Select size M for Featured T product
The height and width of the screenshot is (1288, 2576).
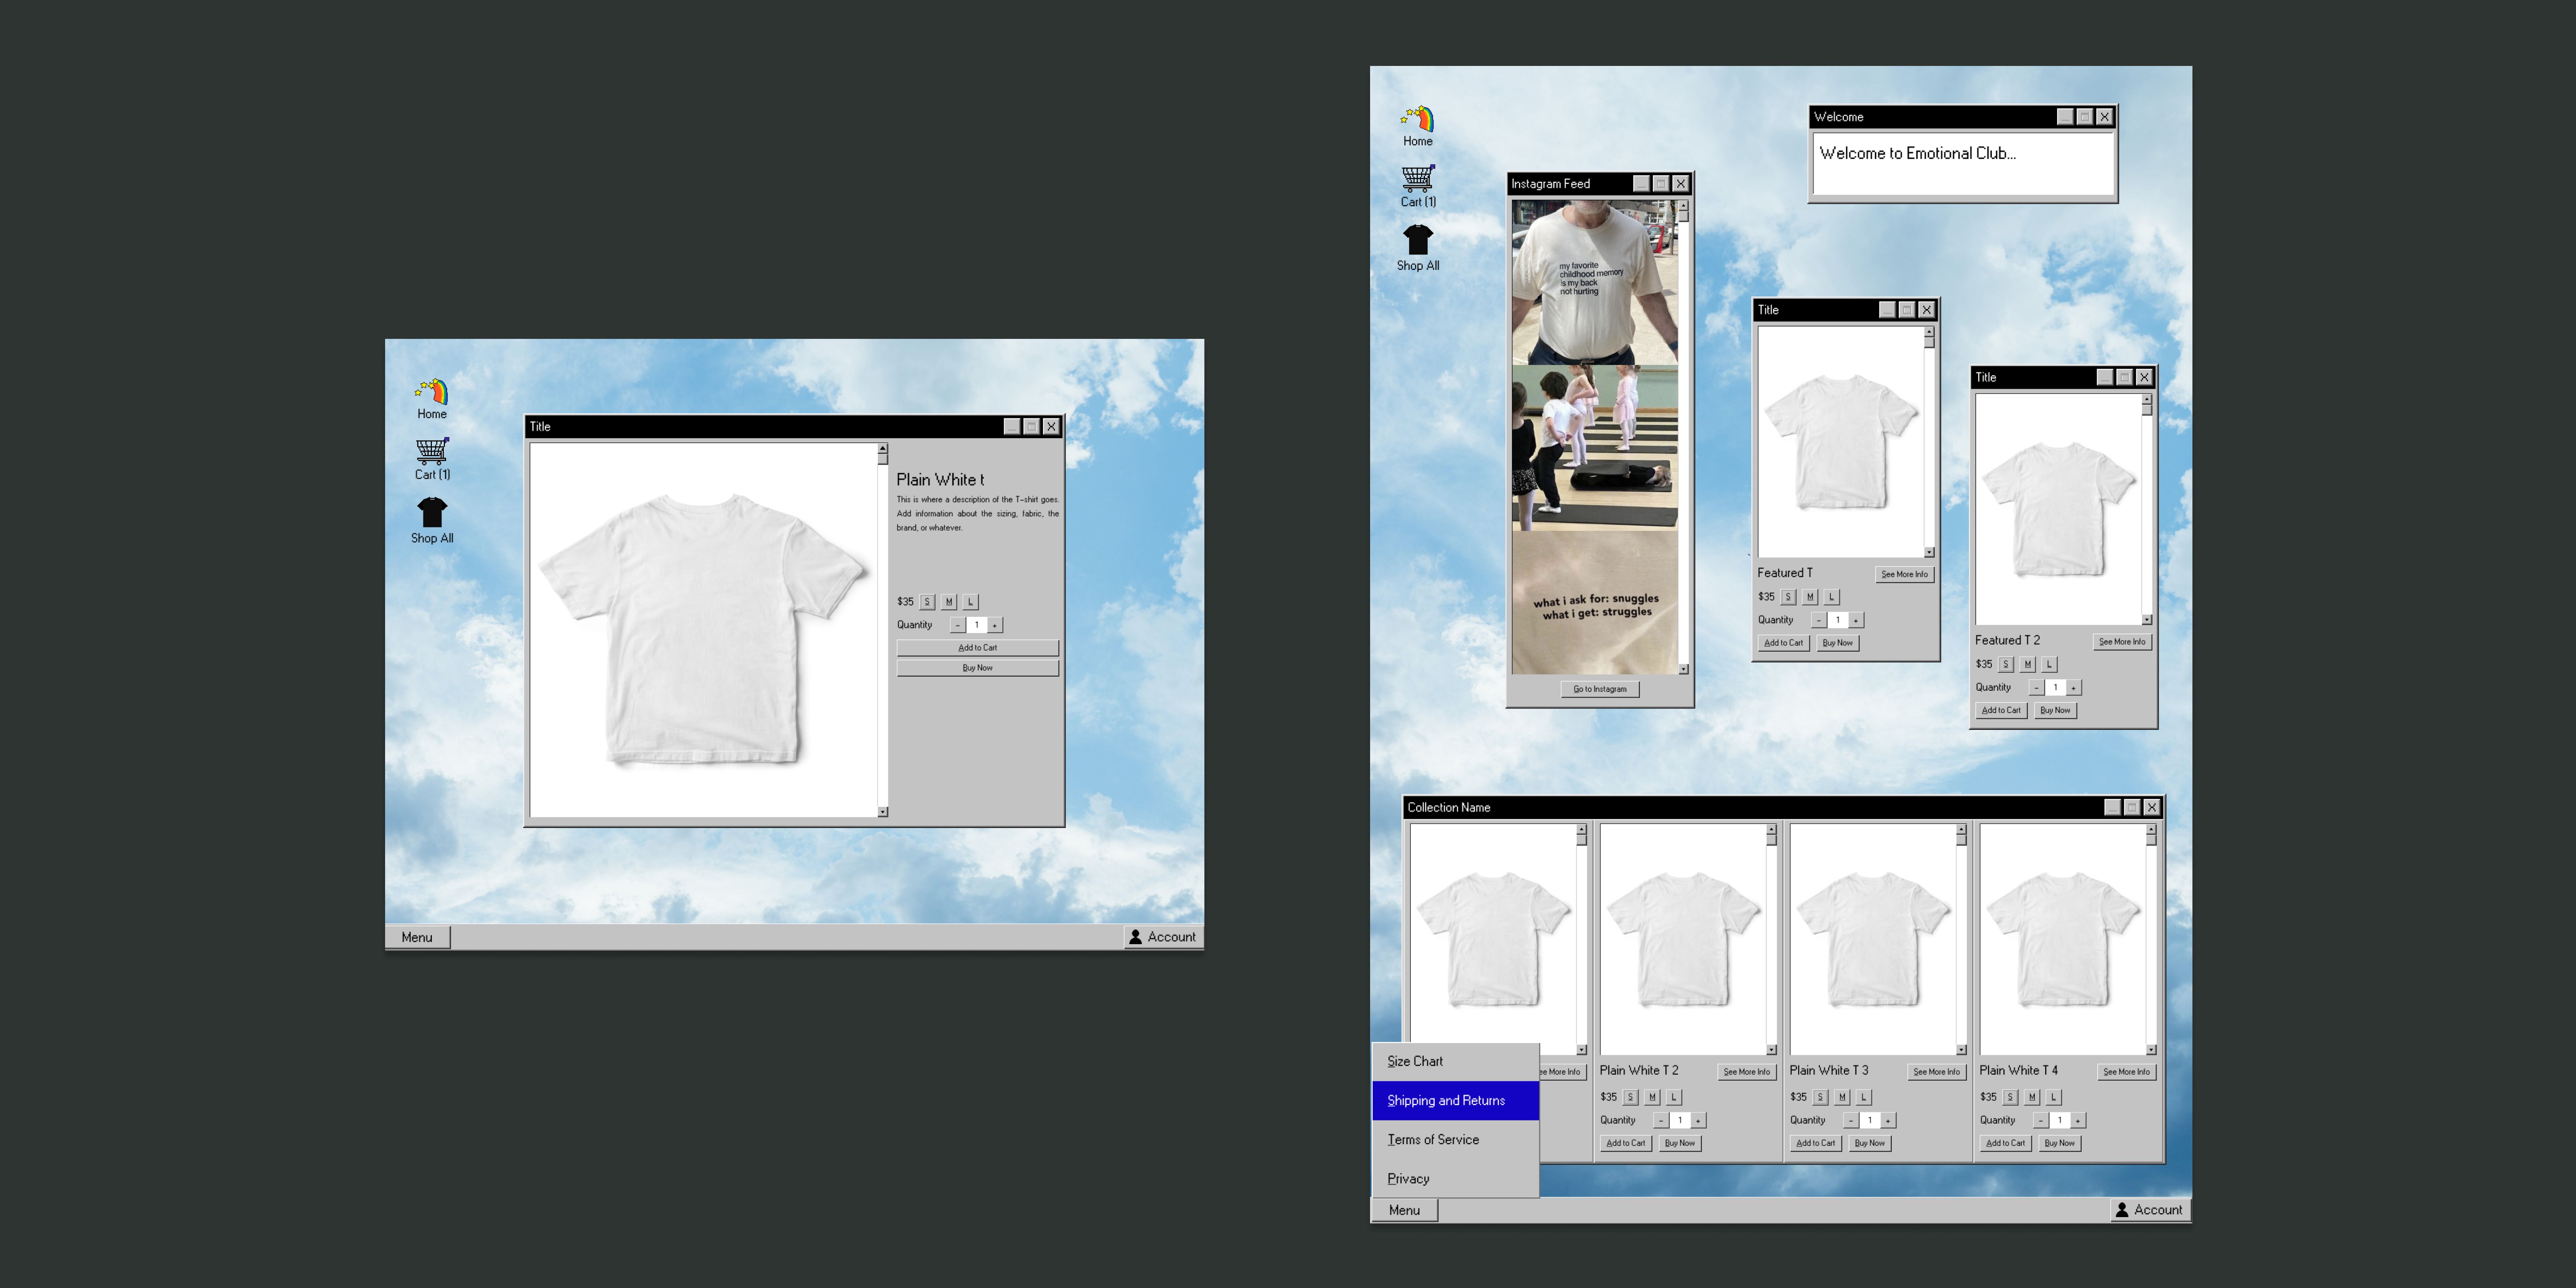(1810, 598)
